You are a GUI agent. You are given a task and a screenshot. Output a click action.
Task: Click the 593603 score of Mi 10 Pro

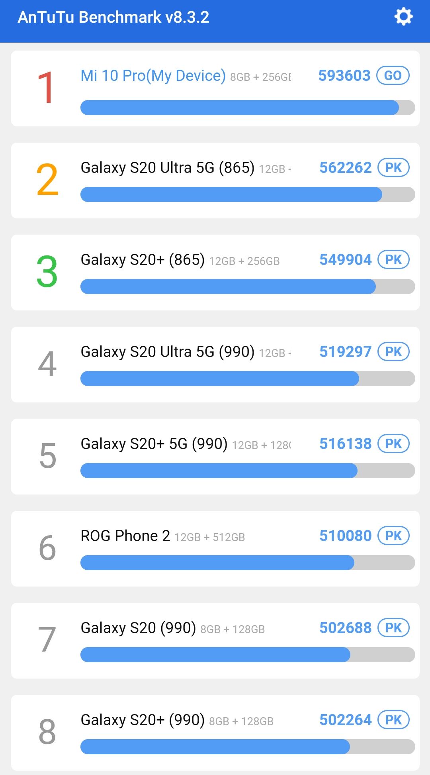[x=344, y=76]
